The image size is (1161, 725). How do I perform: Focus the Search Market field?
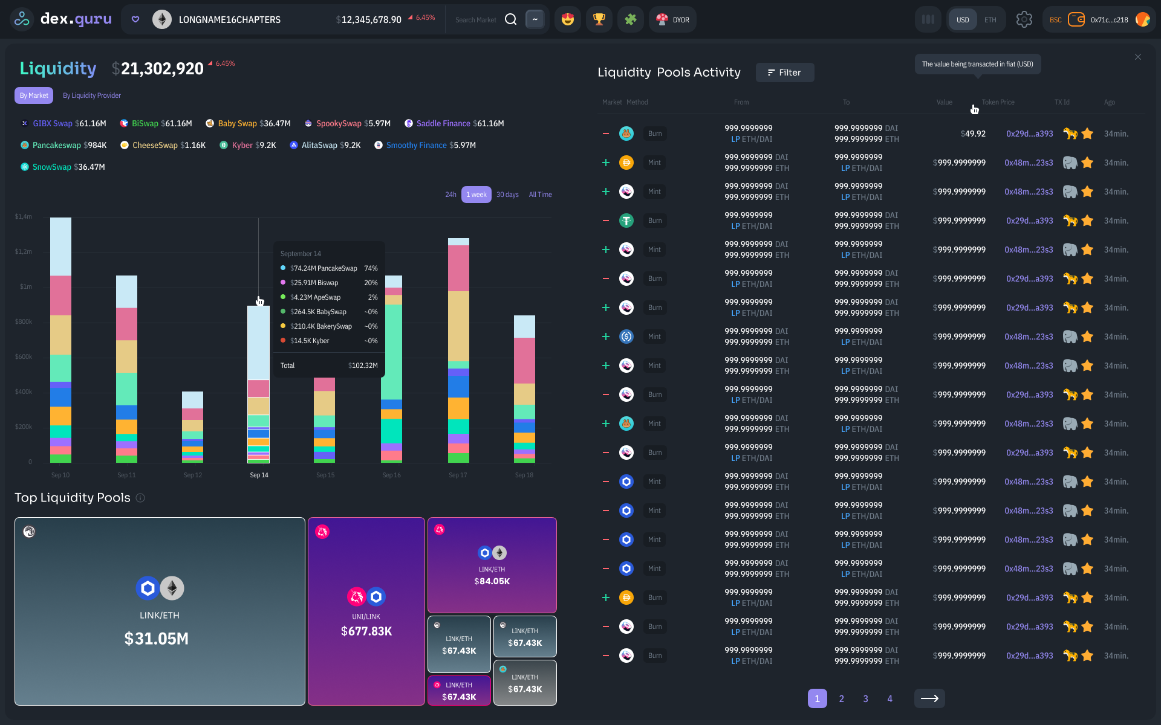click(476, 19)
